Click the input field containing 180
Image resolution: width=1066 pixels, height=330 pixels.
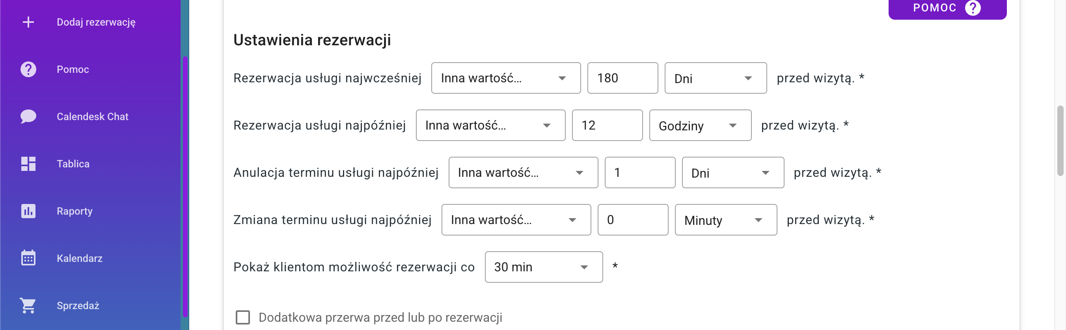point(622,78)
